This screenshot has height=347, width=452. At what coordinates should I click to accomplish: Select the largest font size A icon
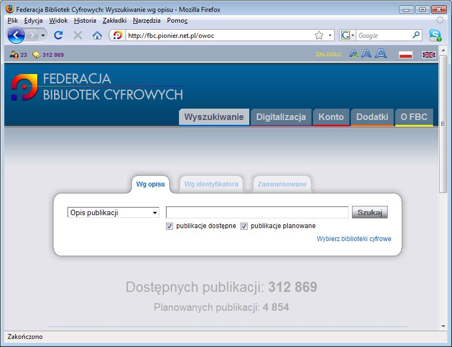tap(381, 53)
